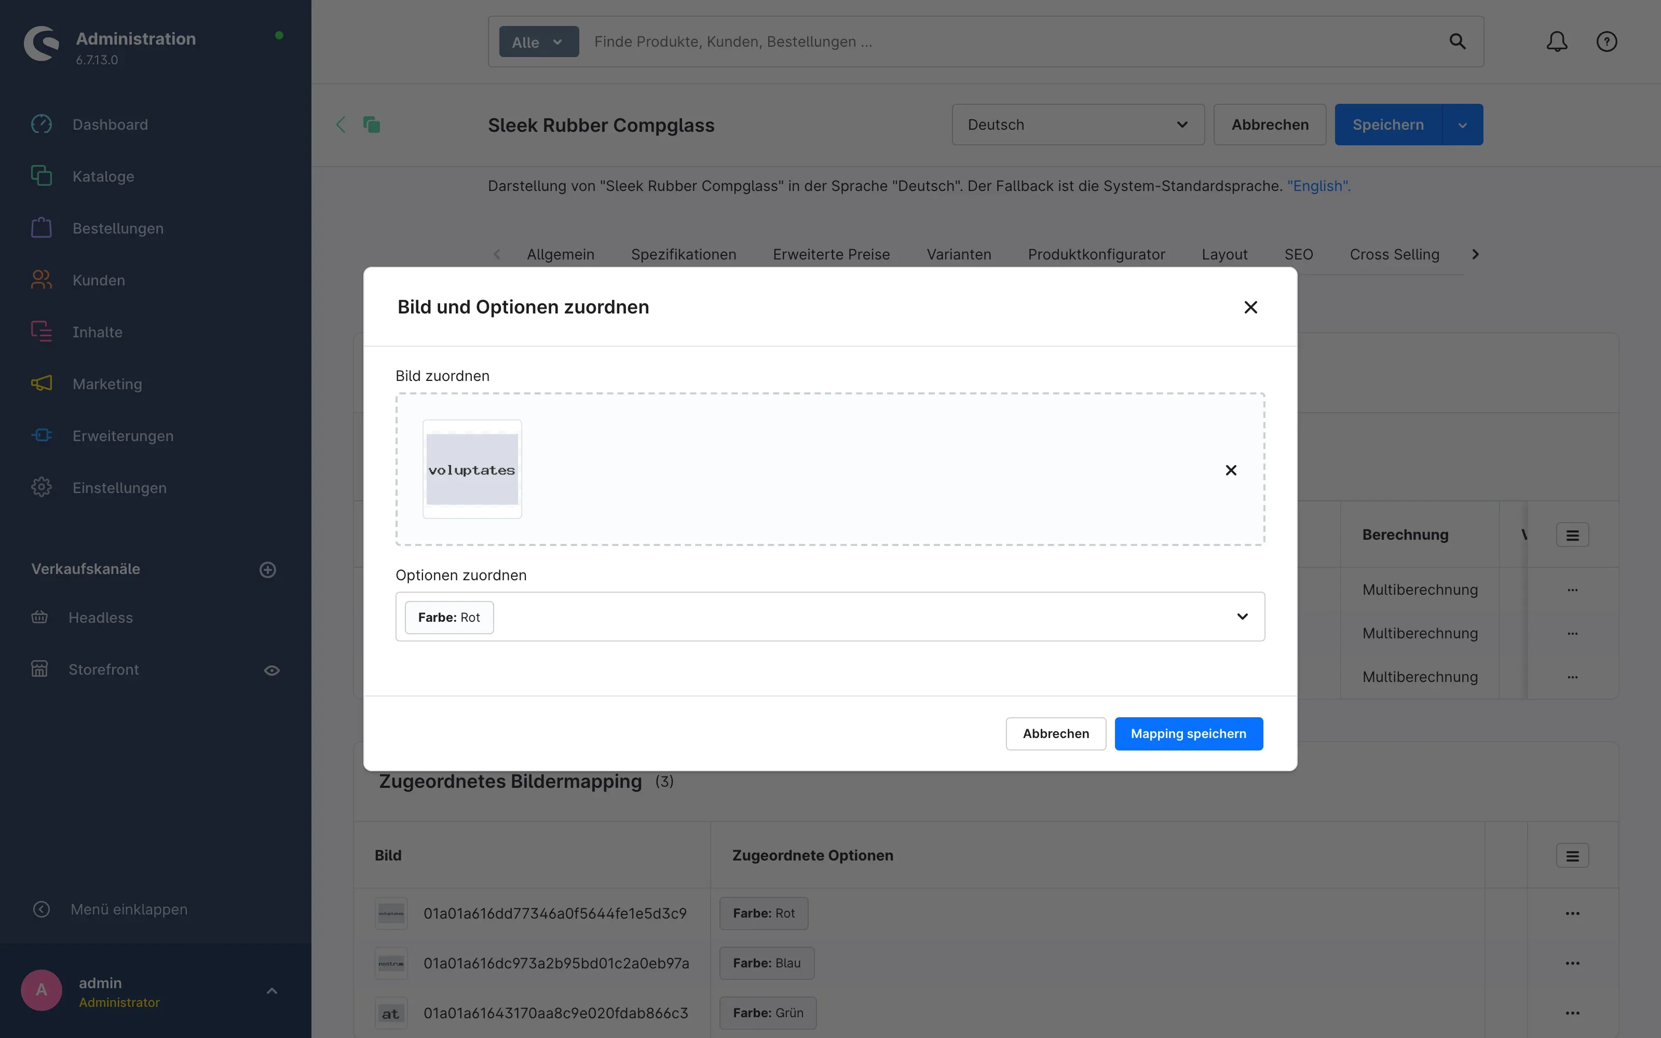This screenshot has width=1661, height=1038.
Task: Click the admin user avatar
Action: click(x=41, y=990)
